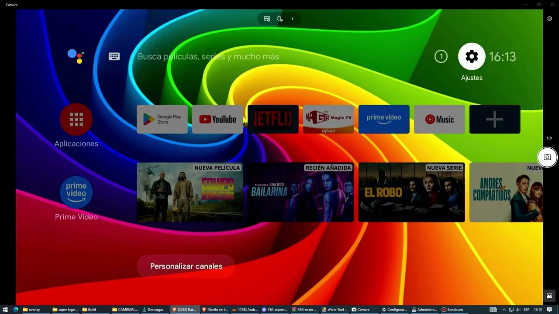Open the notifications circle showing 1
The width and height of the screenshot is (559, 314).
pos(441,56)
